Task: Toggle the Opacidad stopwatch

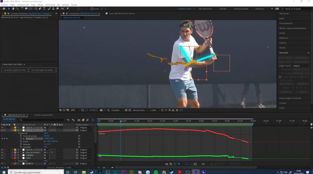Action: [21, 147]
